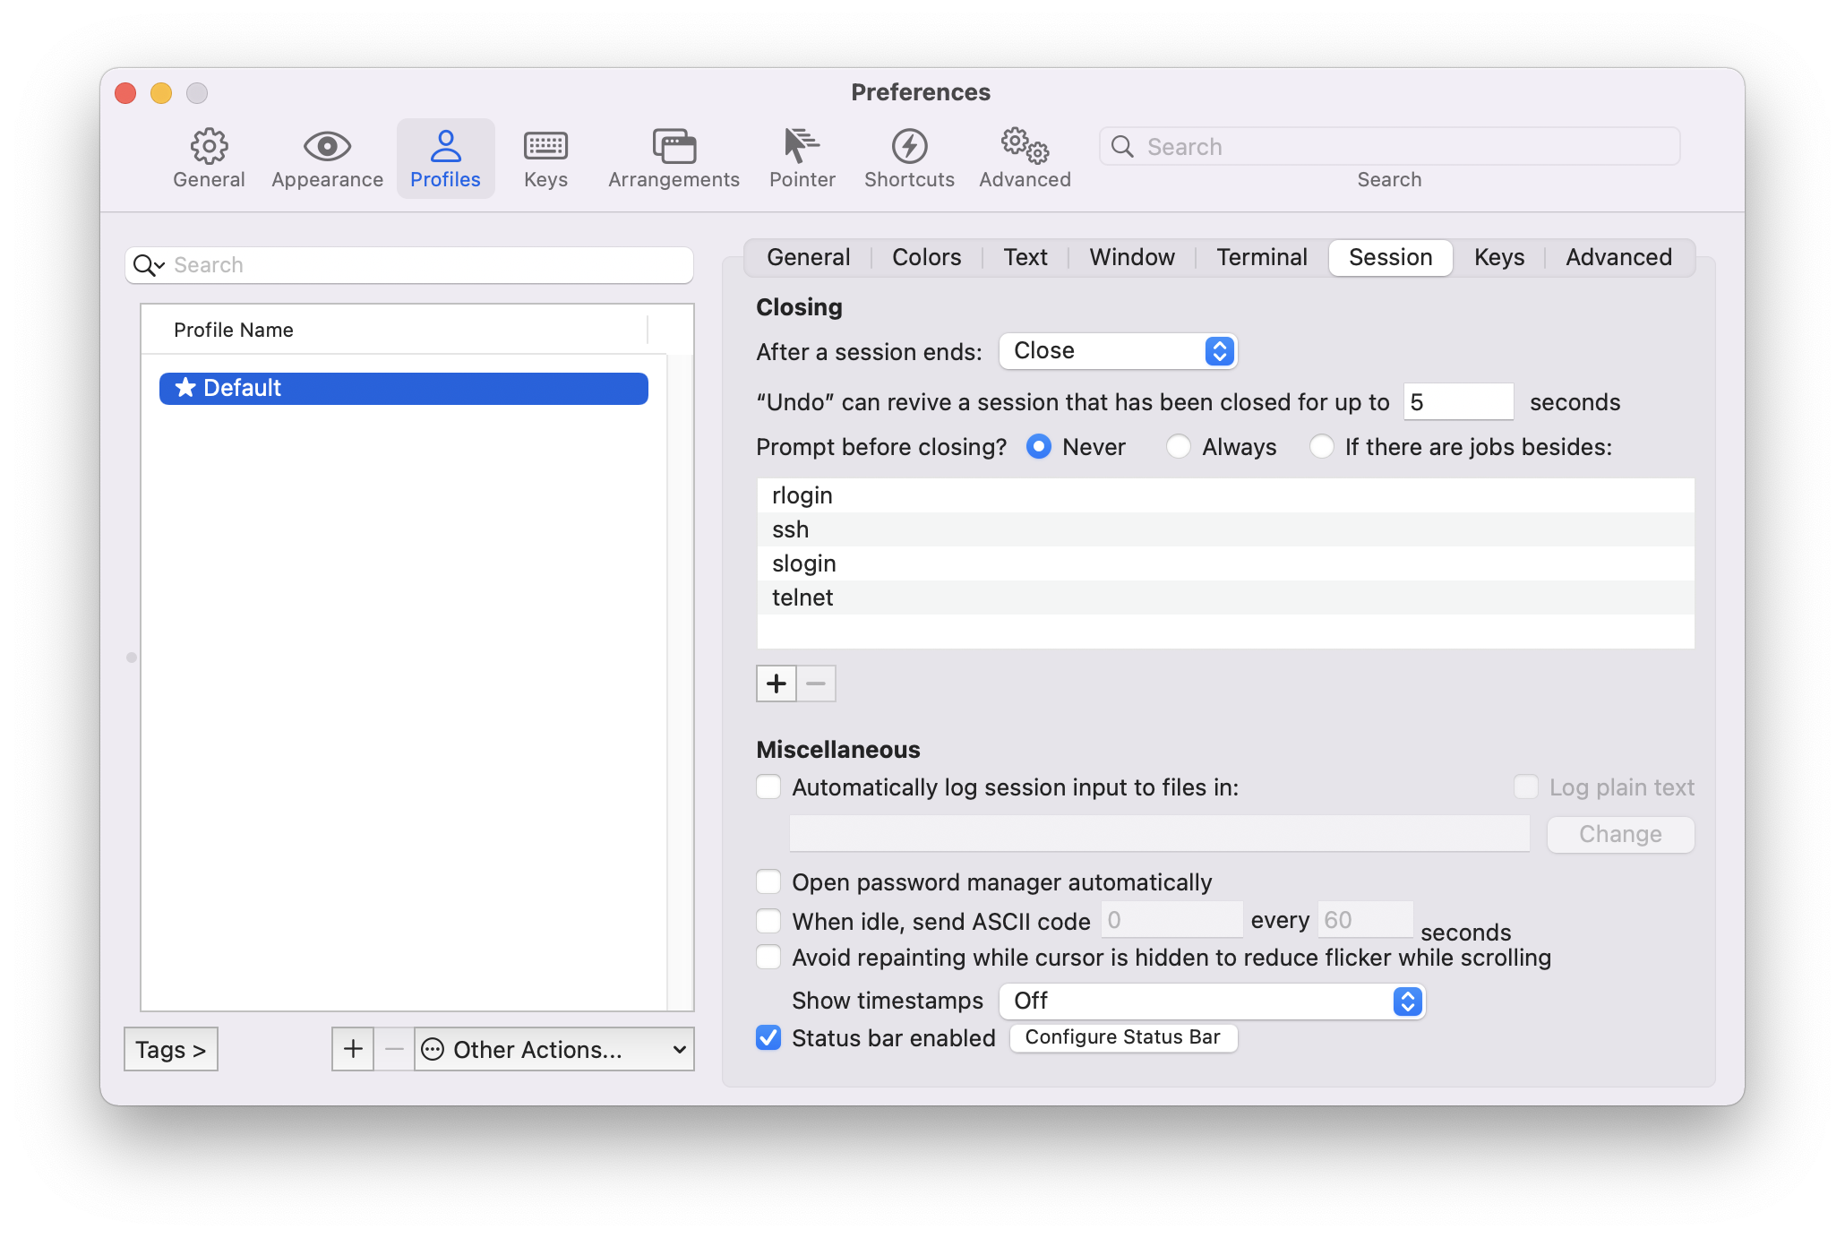Click the Configure Status Bar button

(1122, 1037)
